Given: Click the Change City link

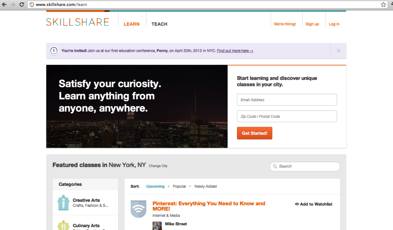Looking at the screenshot, I should pos(158,166).
